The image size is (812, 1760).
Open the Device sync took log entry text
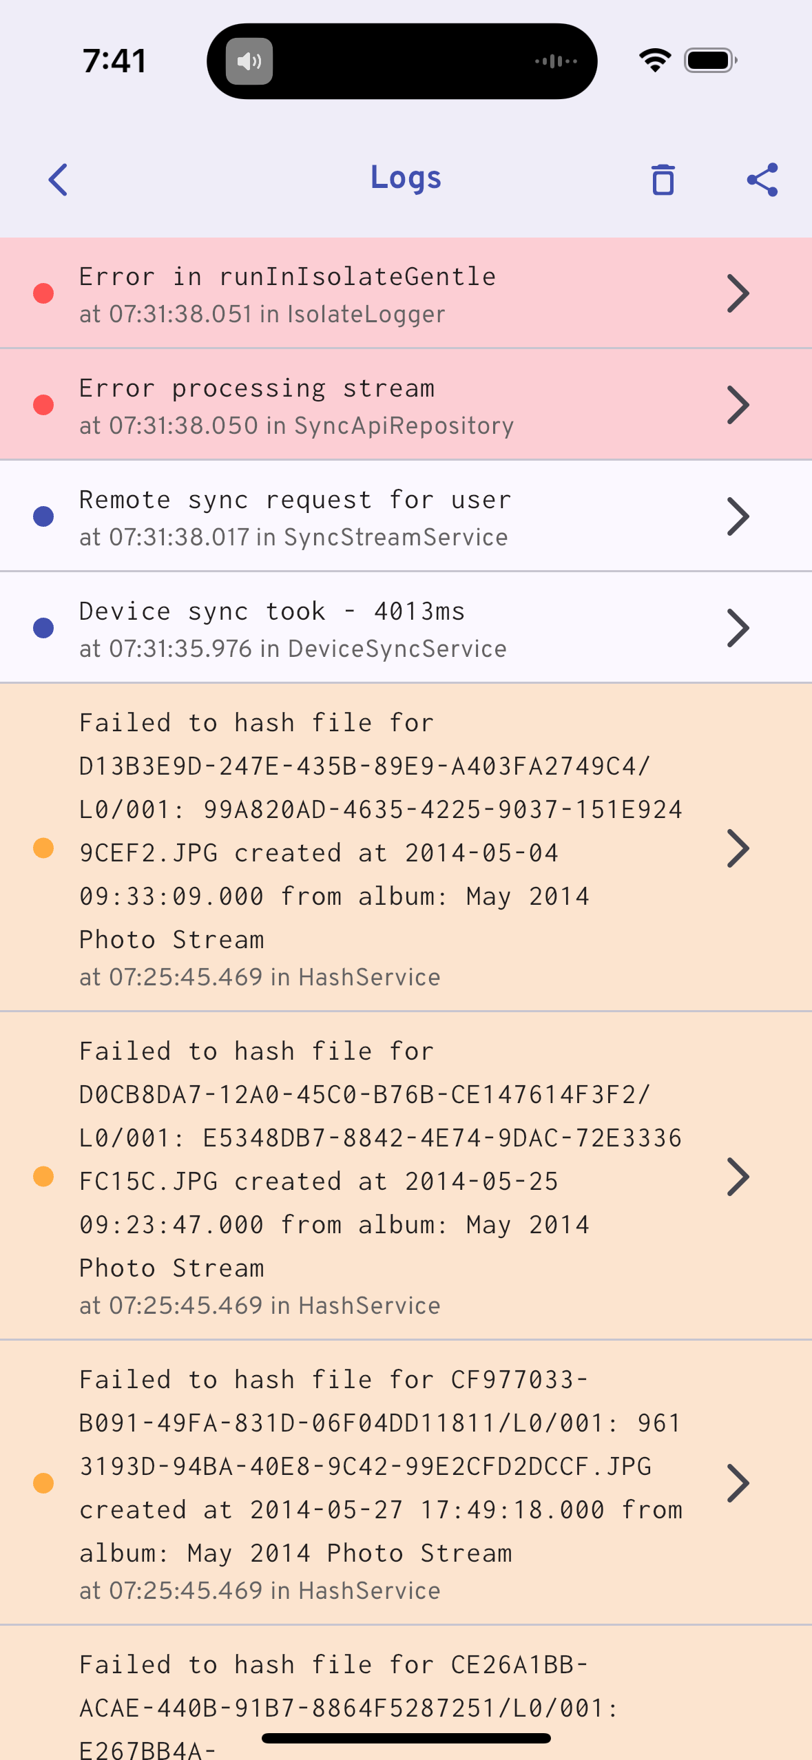pos(272,611)
